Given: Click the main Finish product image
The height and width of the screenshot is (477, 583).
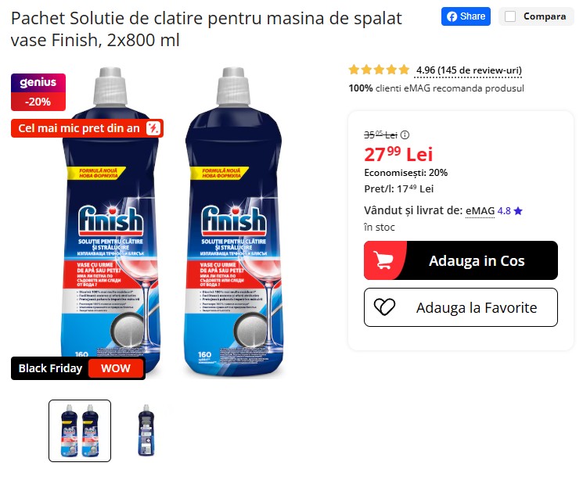Looking at the screenshot, I should (172, 223).
